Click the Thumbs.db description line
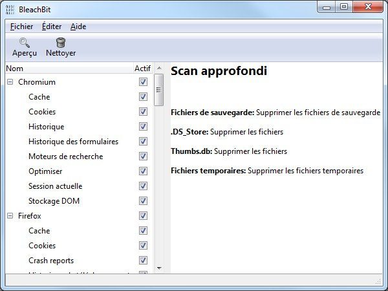This screenshot has width=388, height=291. point(229,151)
